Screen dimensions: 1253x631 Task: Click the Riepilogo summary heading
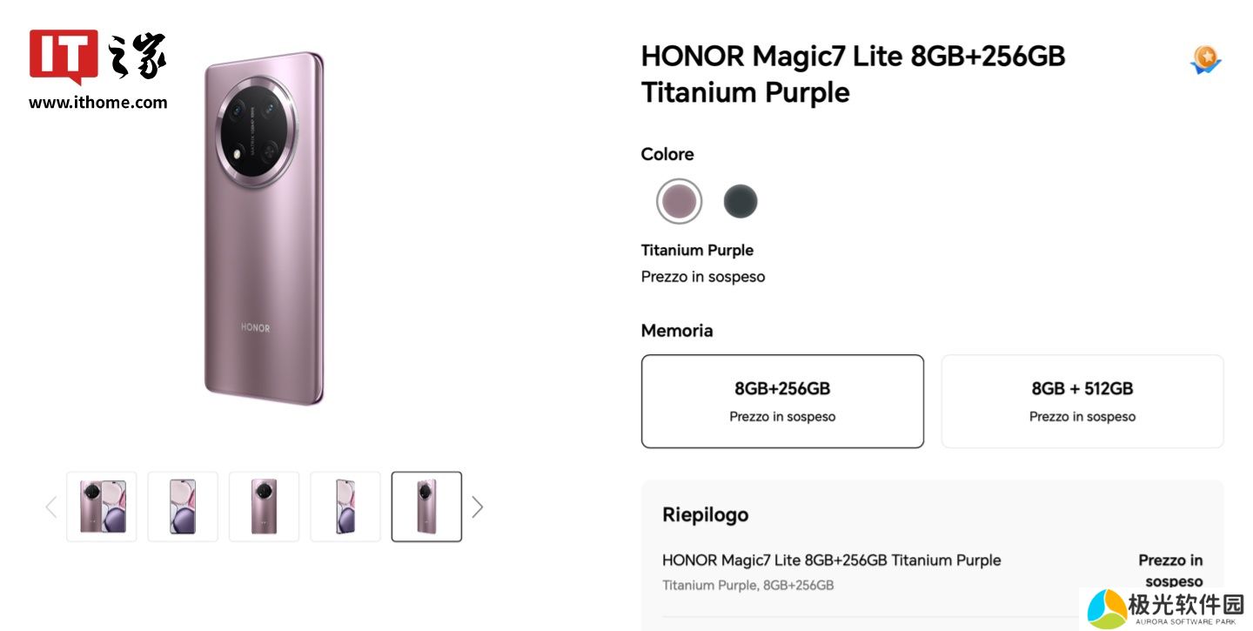pos(705,514)
